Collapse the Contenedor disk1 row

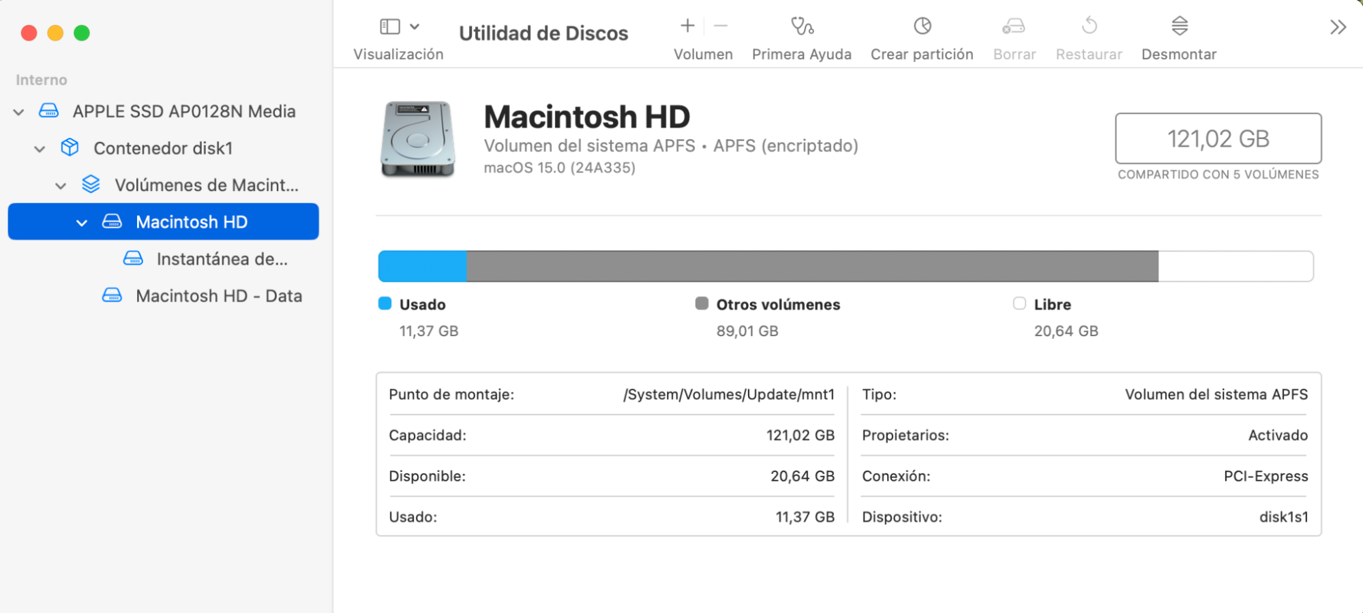(x=40, y=149)
